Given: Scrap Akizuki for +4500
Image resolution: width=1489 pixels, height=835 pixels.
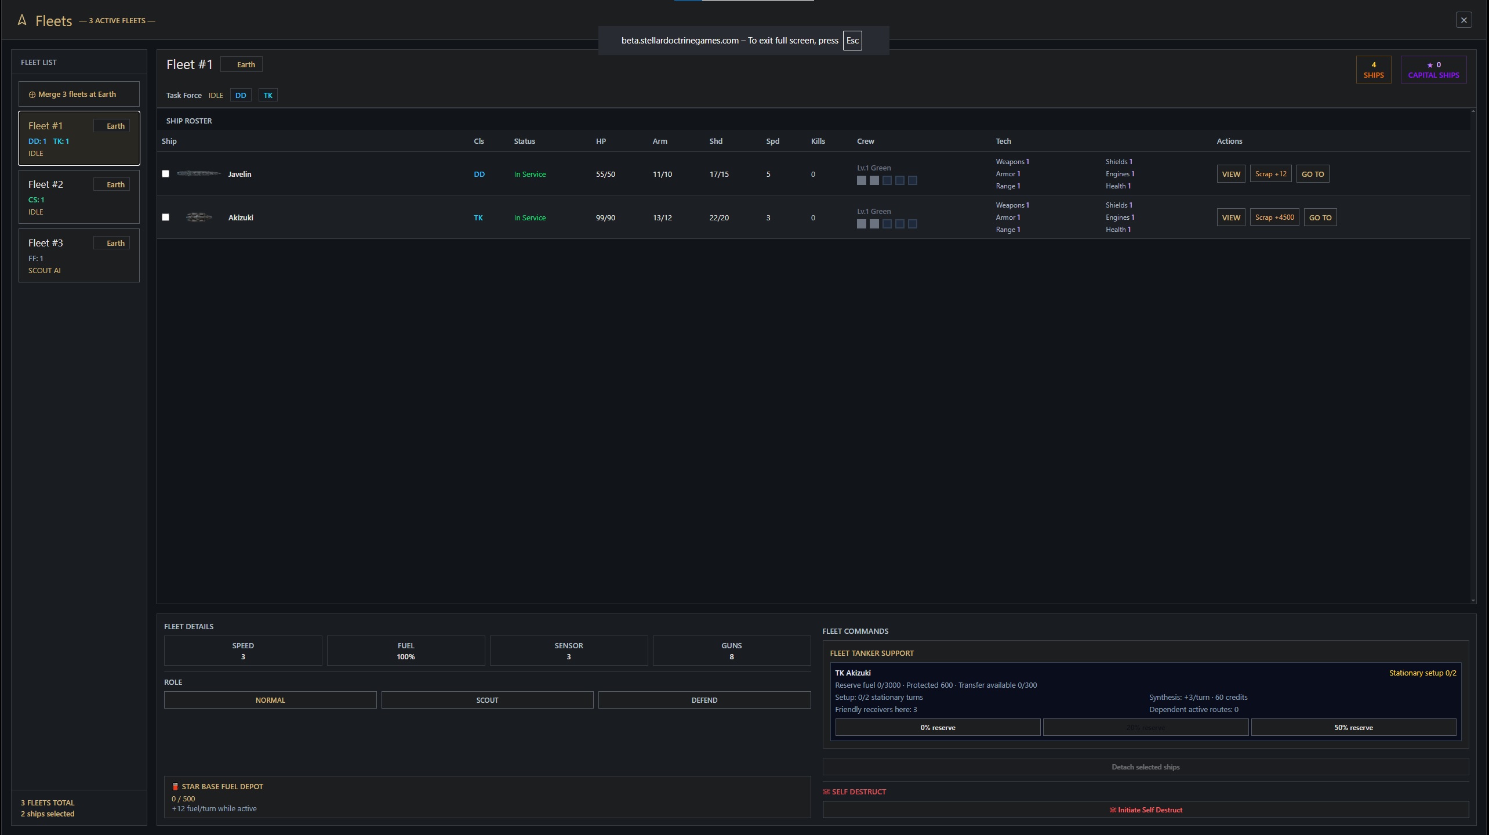Looking at the screenshot, I should coord(1274,217).
